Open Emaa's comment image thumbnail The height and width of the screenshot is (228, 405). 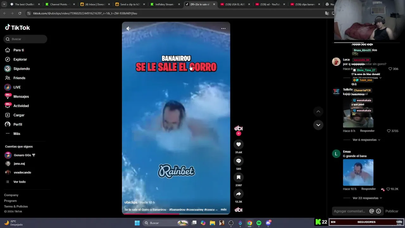point(358,172)
